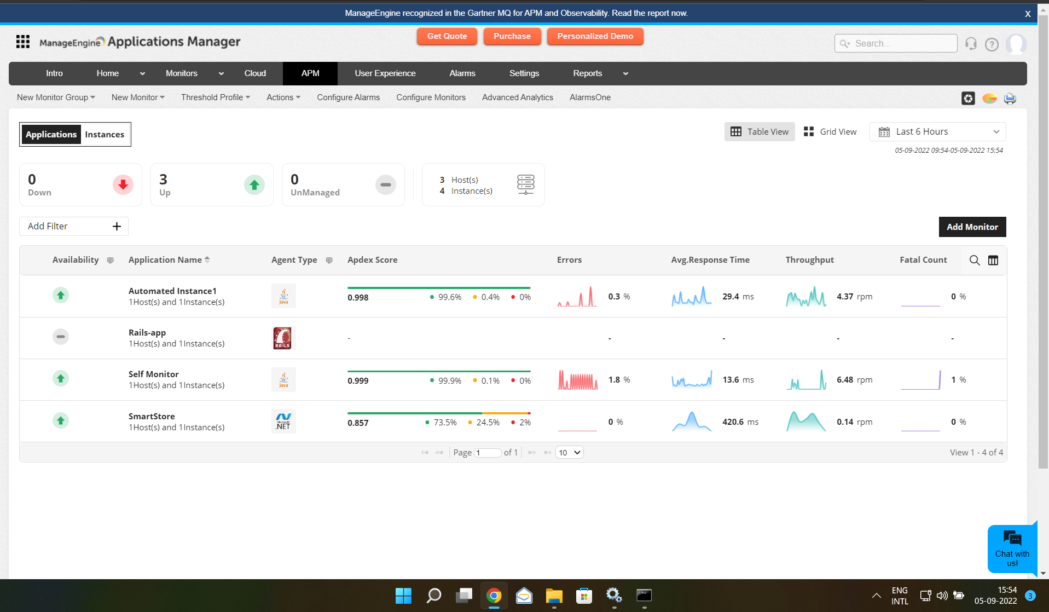This screenshot has height=612, width=1049.
Task: Click the page number input field
Action: point(488,453)
